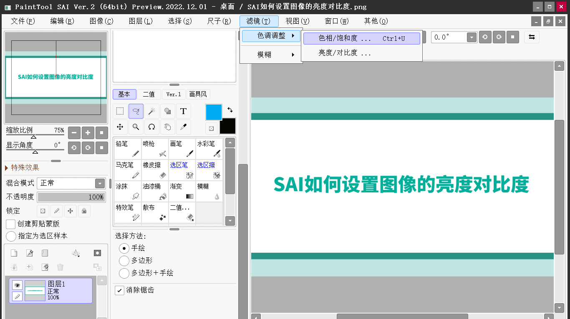Choose the 选区笔 selection pen
The image size is (570, 319).
(182, 170)
